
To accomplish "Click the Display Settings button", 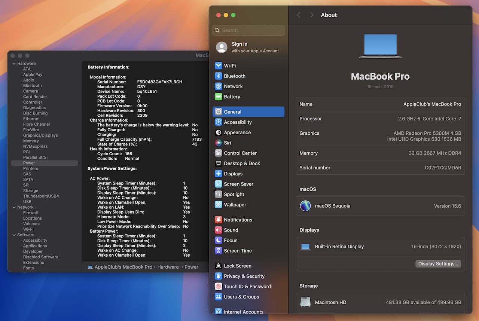I will [x=438, y=264].
